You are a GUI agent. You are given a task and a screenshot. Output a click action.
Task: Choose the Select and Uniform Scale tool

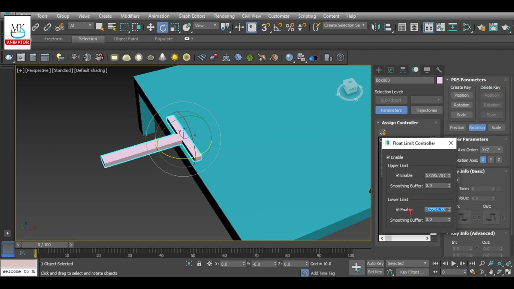pos(175,27)
